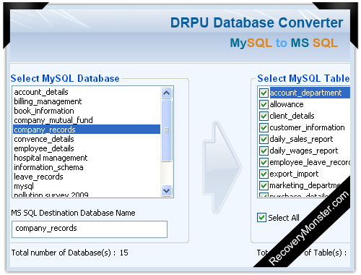
Task: Click the MS SQL Destination Database Name field
Action: pyautogui.click(x=90, y=229)
